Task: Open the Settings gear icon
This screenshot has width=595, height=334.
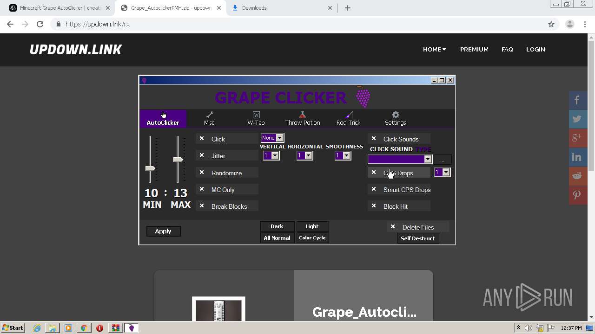Action: tap(396, 115)
